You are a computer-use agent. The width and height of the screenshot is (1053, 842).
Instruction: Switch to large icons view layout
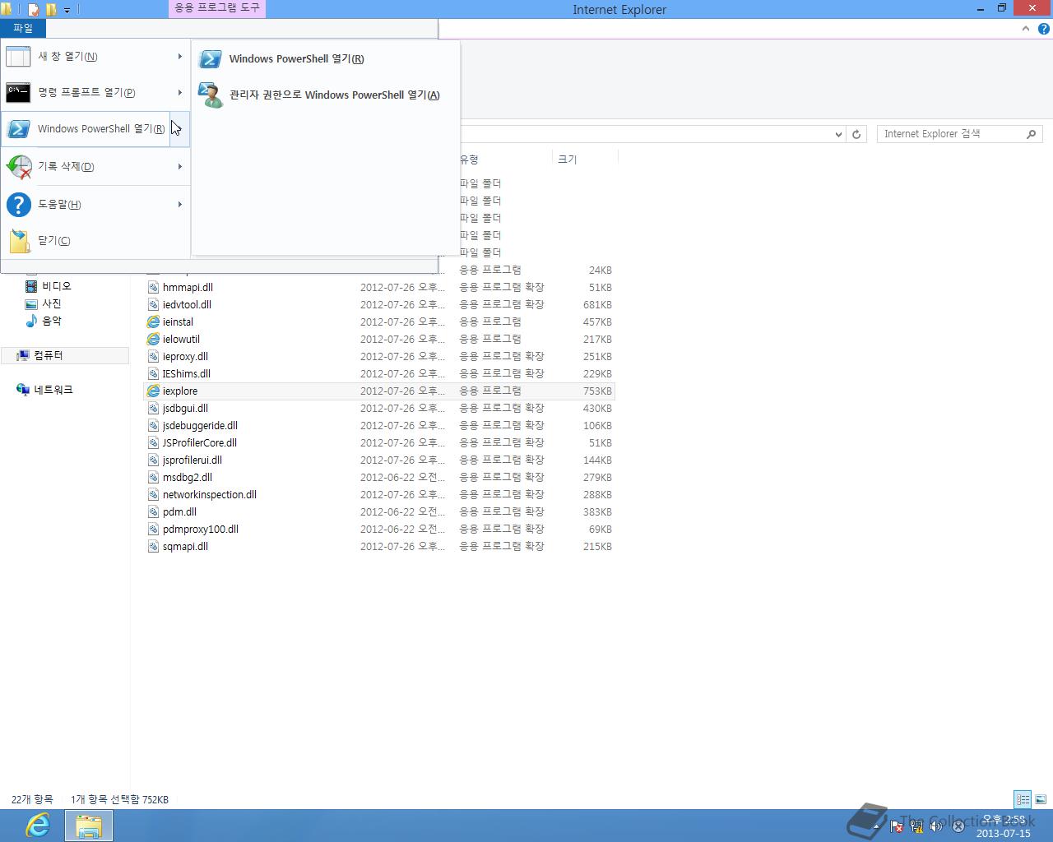pyautogui.click(x=1041, y=799)
